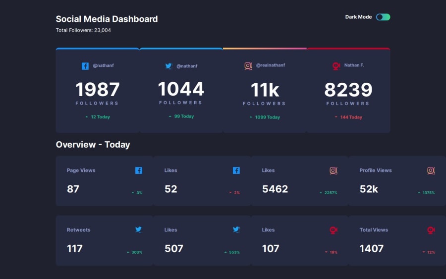Click the 2257% increase indicator
The image size is (446, 279).
click(x=328, y=193)
